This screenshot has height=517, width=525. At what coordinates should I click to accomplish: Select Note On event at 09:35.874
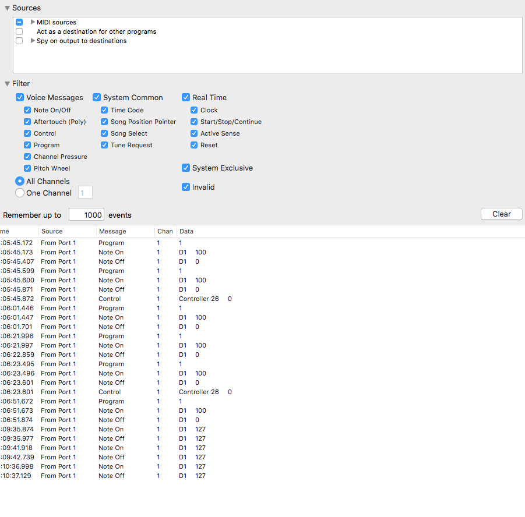click(x=262, y=429)
